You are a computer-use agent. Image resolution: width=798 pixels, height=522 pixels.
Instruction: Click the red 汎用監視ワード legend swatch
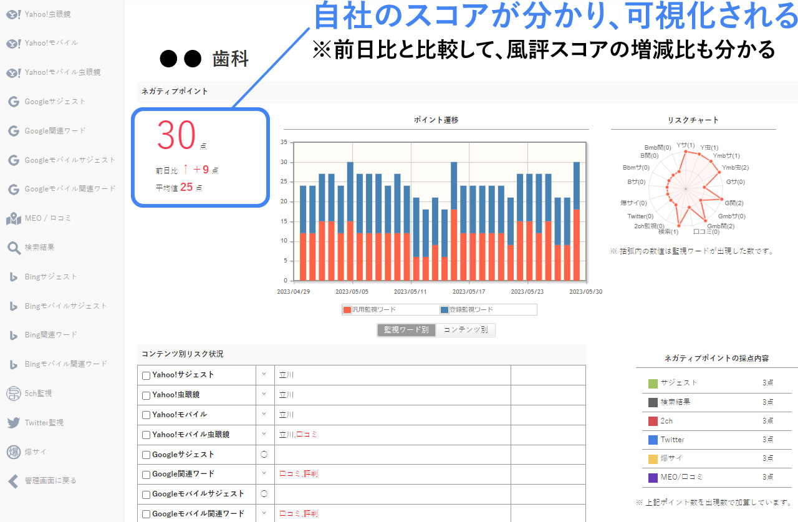347,310
